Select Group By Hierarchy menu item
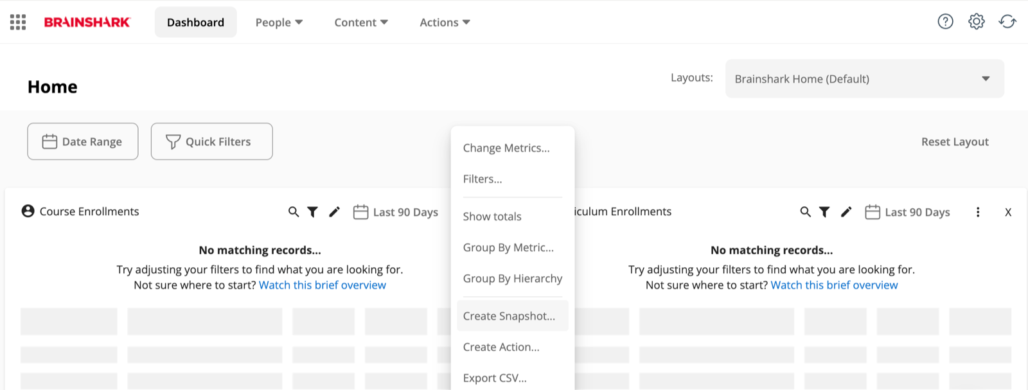 pos(512,278)
